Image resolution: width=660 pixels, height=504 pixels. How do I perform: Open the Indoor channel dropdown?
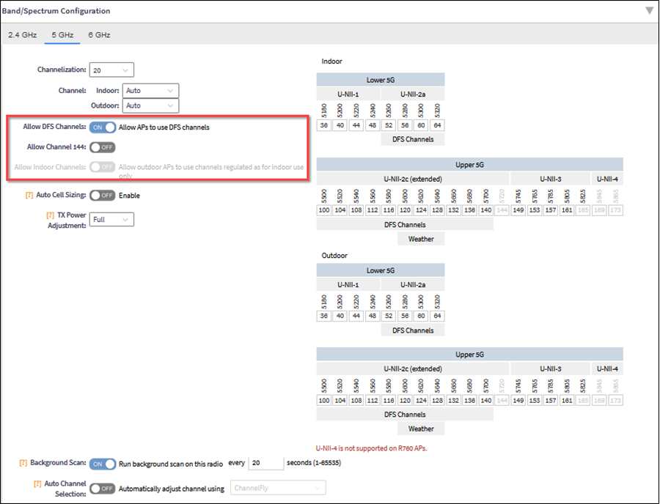pos(150,91)
